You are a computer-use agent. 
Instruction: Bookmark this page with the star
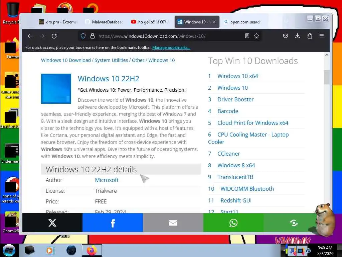click(x=256, y=36)
